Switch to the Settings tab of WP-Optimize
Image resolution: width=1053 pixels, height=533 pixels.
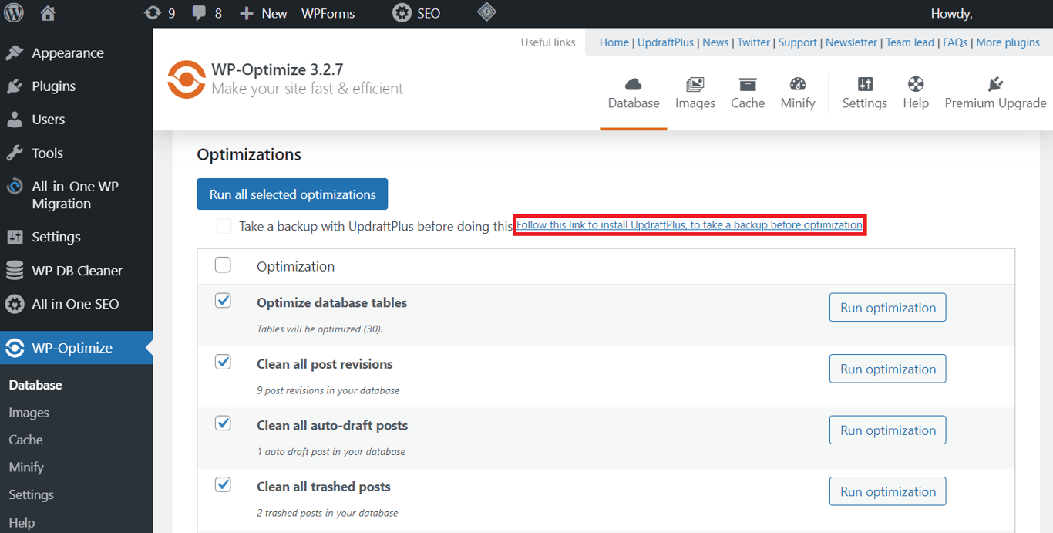pos(864,93)
